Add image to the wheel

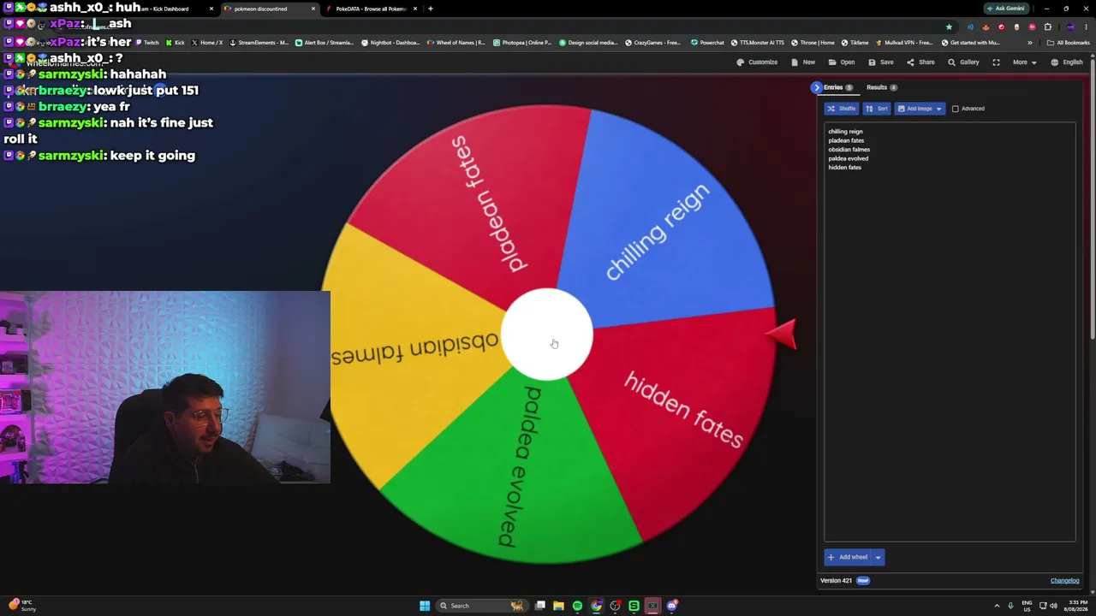[x=914, y=109]
